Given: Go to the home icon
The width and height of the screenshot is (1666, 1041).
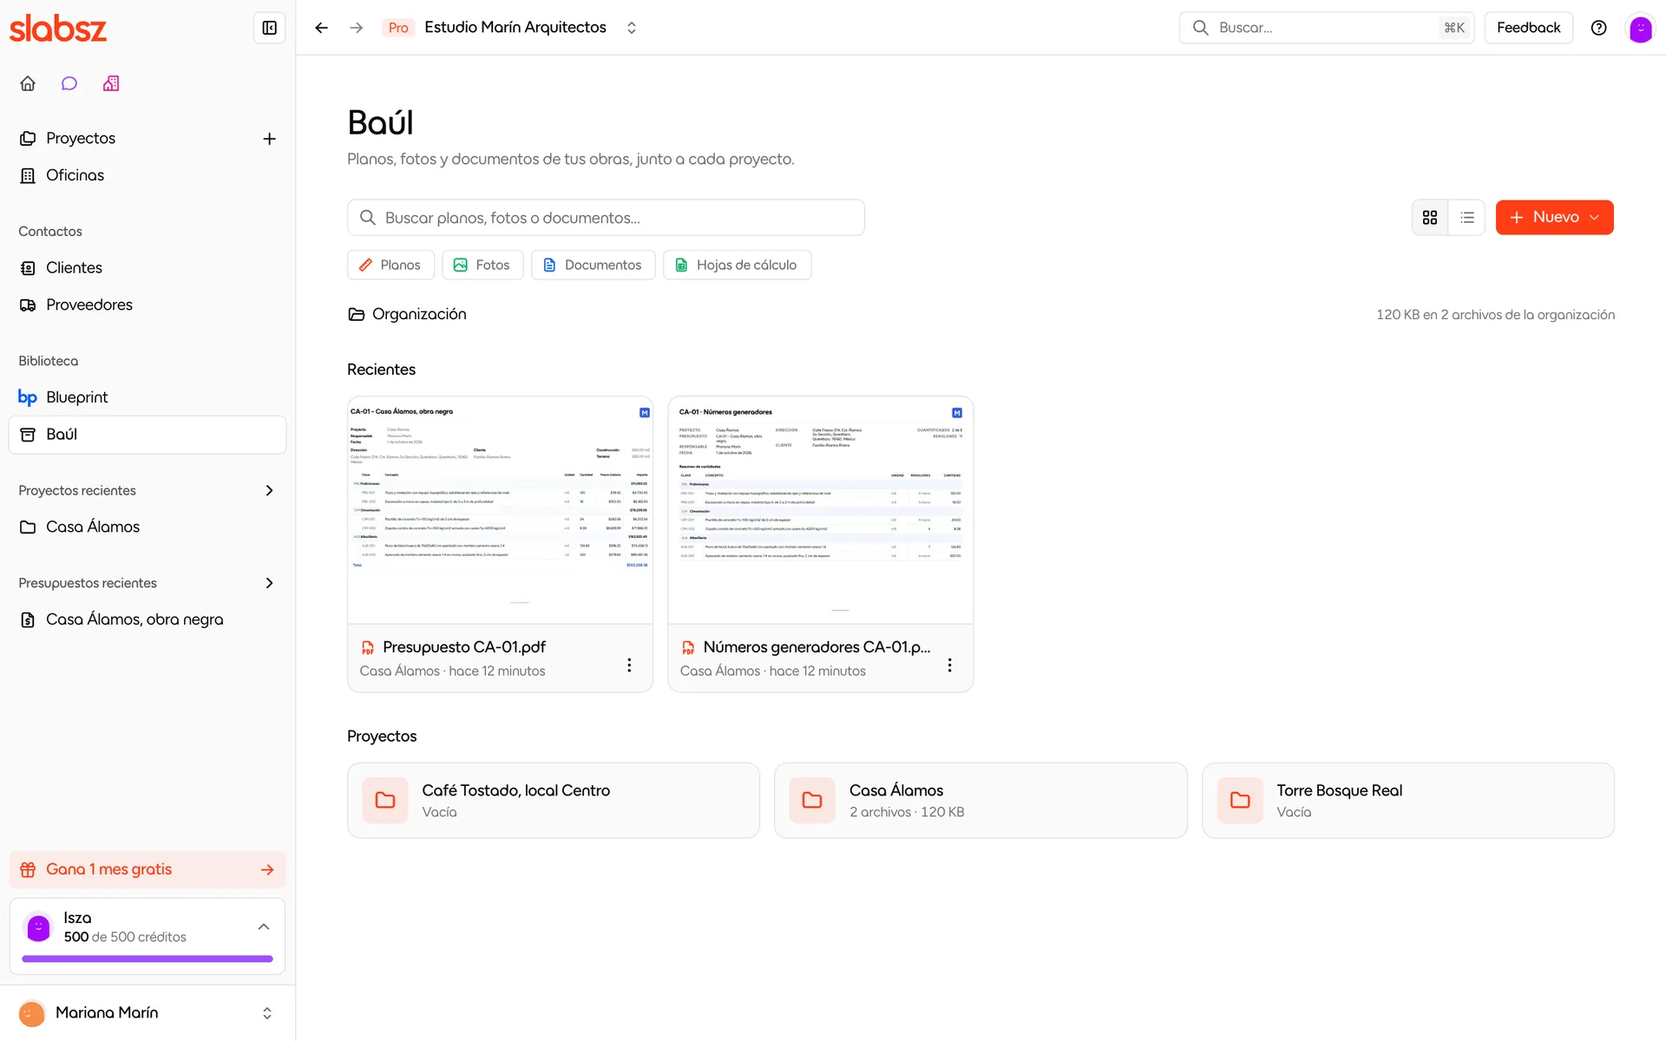Looking at the screenshot, I should coord(28,83).
